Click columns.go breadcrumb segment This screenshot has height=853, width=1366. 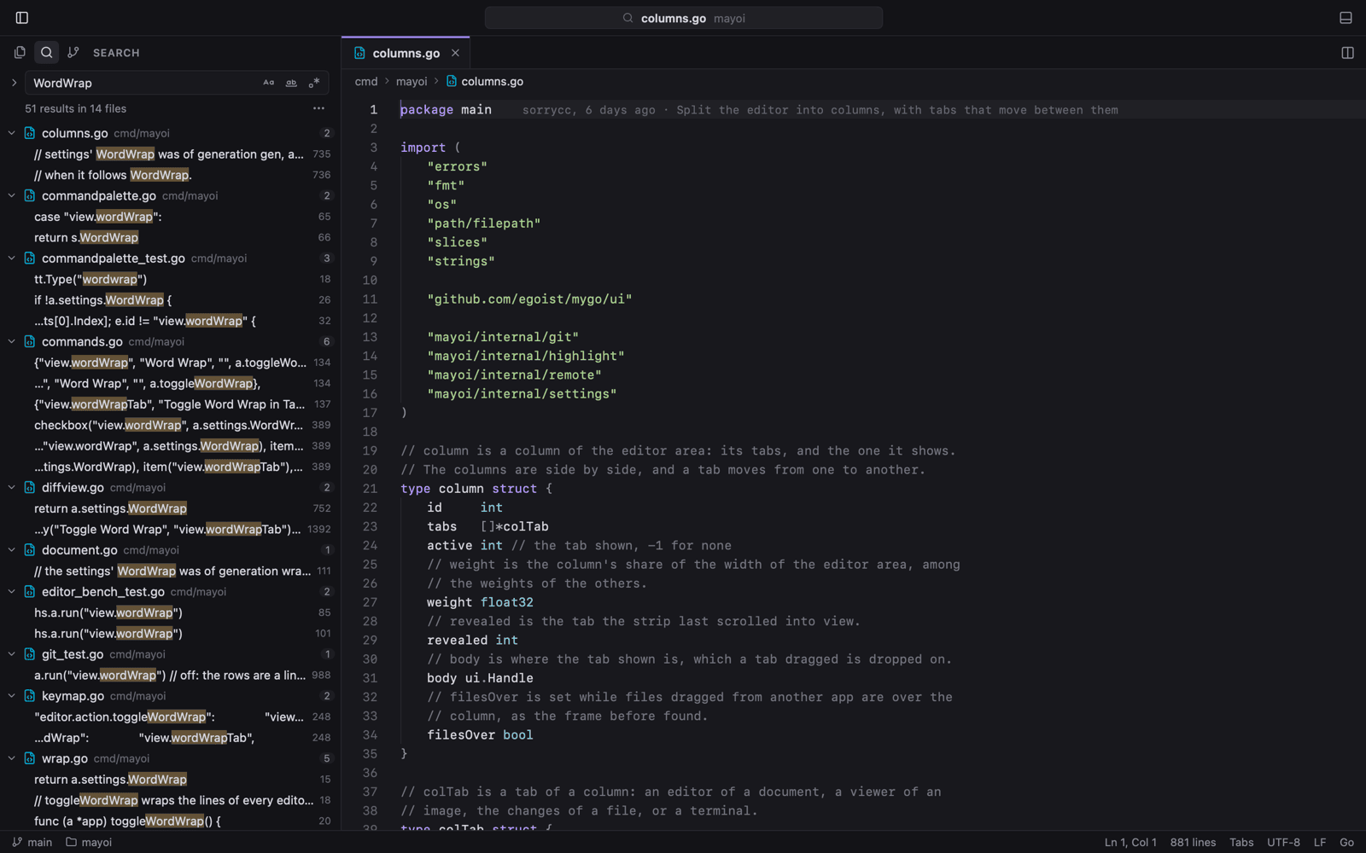pos(485,82)
